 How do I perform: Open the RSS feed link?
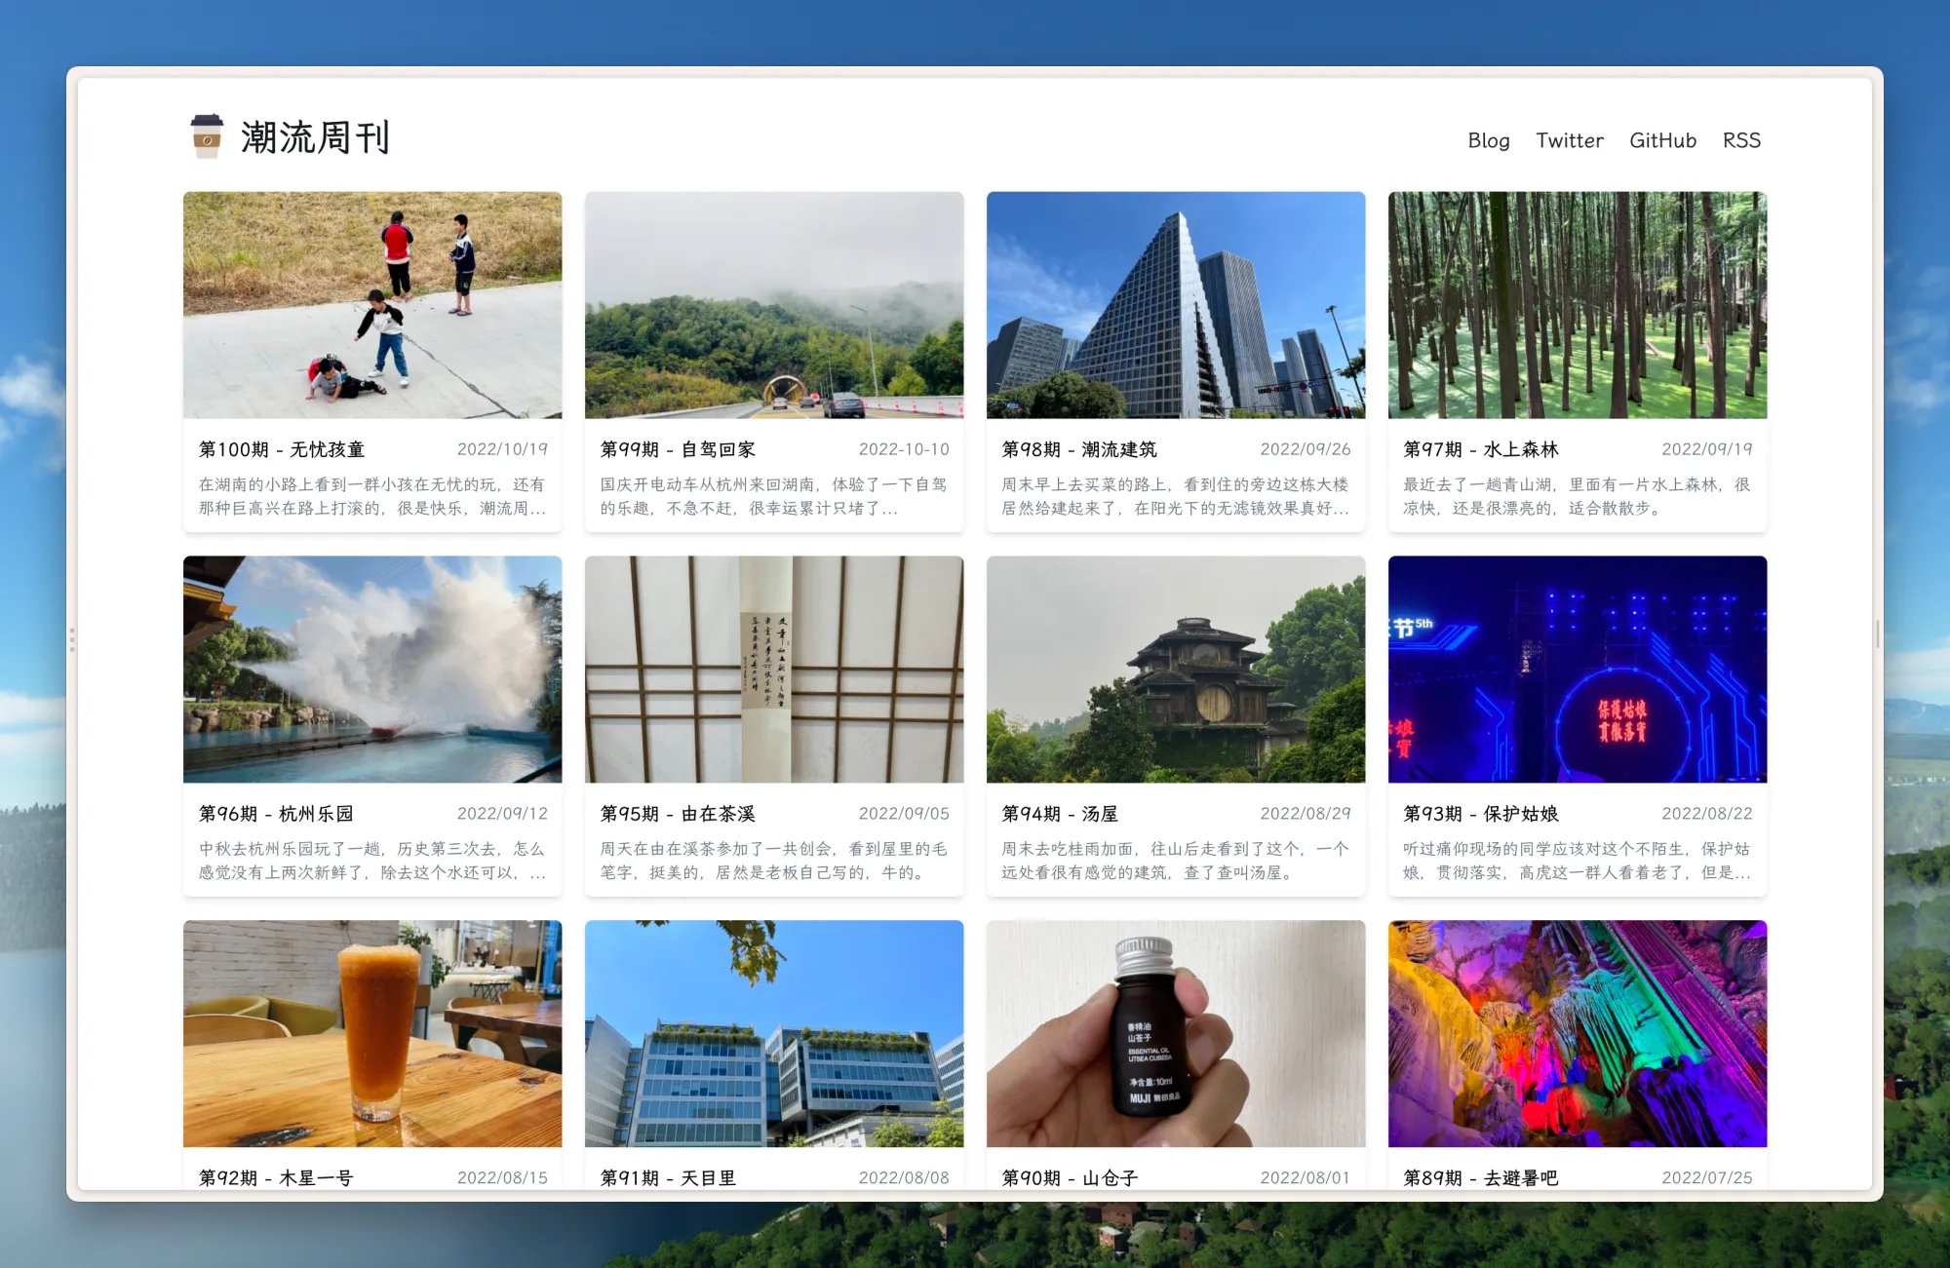pyautogui.click(x=1741, y=140)
